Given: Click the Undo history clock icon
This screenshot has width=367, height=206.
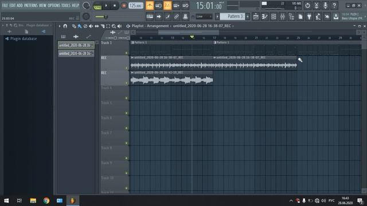Looking at the screenshot, I should coord(307,5).
